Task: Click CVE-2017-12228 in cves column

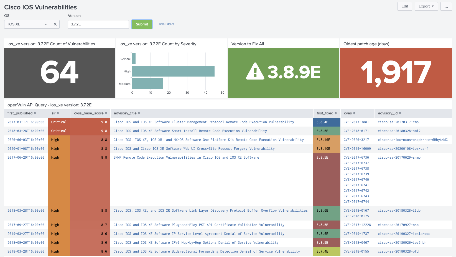Action: click(x=357, y=225)
